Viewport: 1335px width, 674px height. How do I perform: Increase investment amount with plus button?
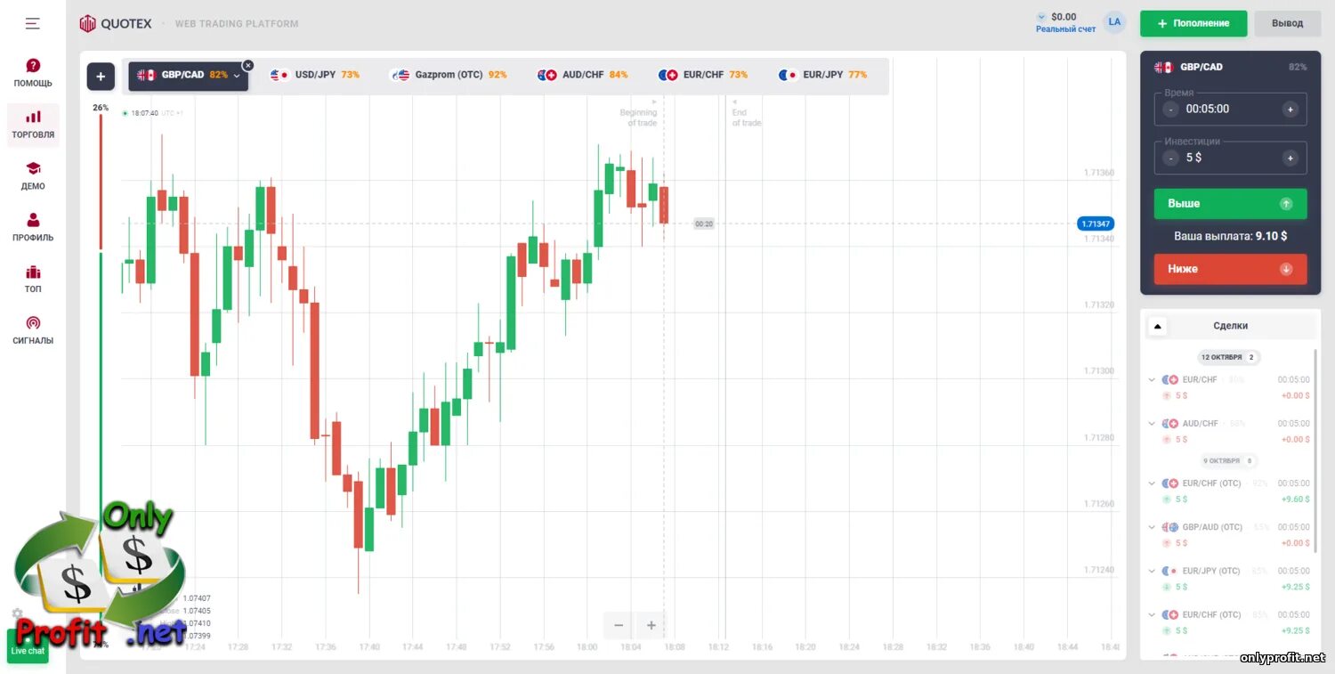click(1290, 158)
